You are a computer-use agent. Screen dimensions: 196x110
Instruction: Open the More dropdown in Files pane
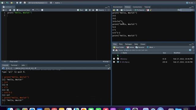pos(151,47)
